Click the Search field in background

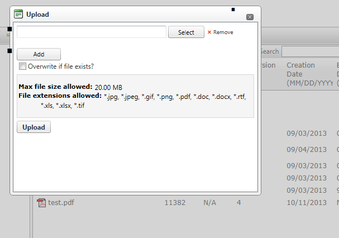(x=310, y=51)
